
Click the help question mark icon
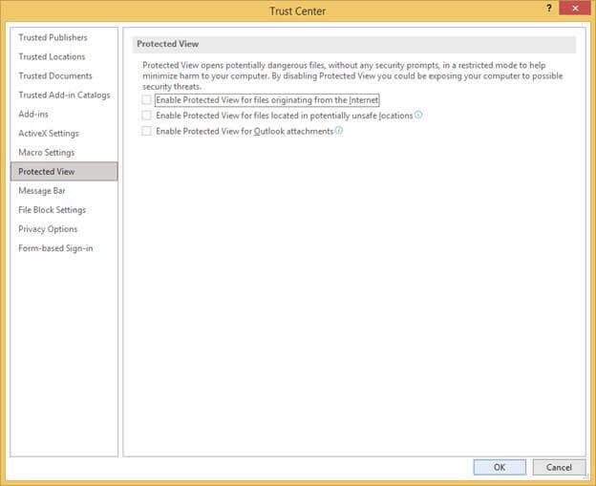click(x=548, y=9)
